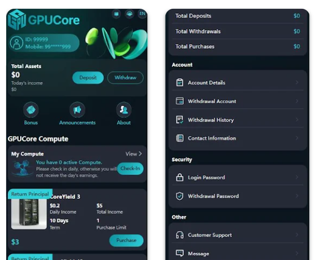The height and width of the screenshot is (260, 319).
Task: Click the Total Deposits $0 value
Action: (297, 16)
